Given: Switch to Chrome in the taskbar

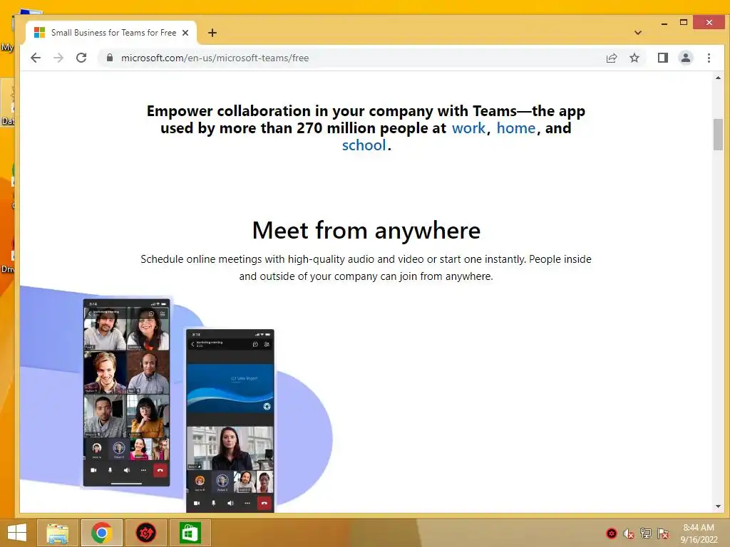Looking at the screenshot, I should pyautogui.click(x=101, y=533).
